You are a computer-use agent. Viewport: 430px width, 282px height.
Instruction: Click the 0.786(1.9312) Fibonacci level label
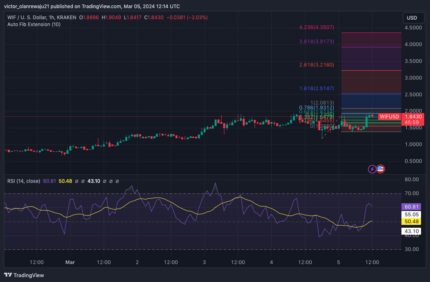317,107
